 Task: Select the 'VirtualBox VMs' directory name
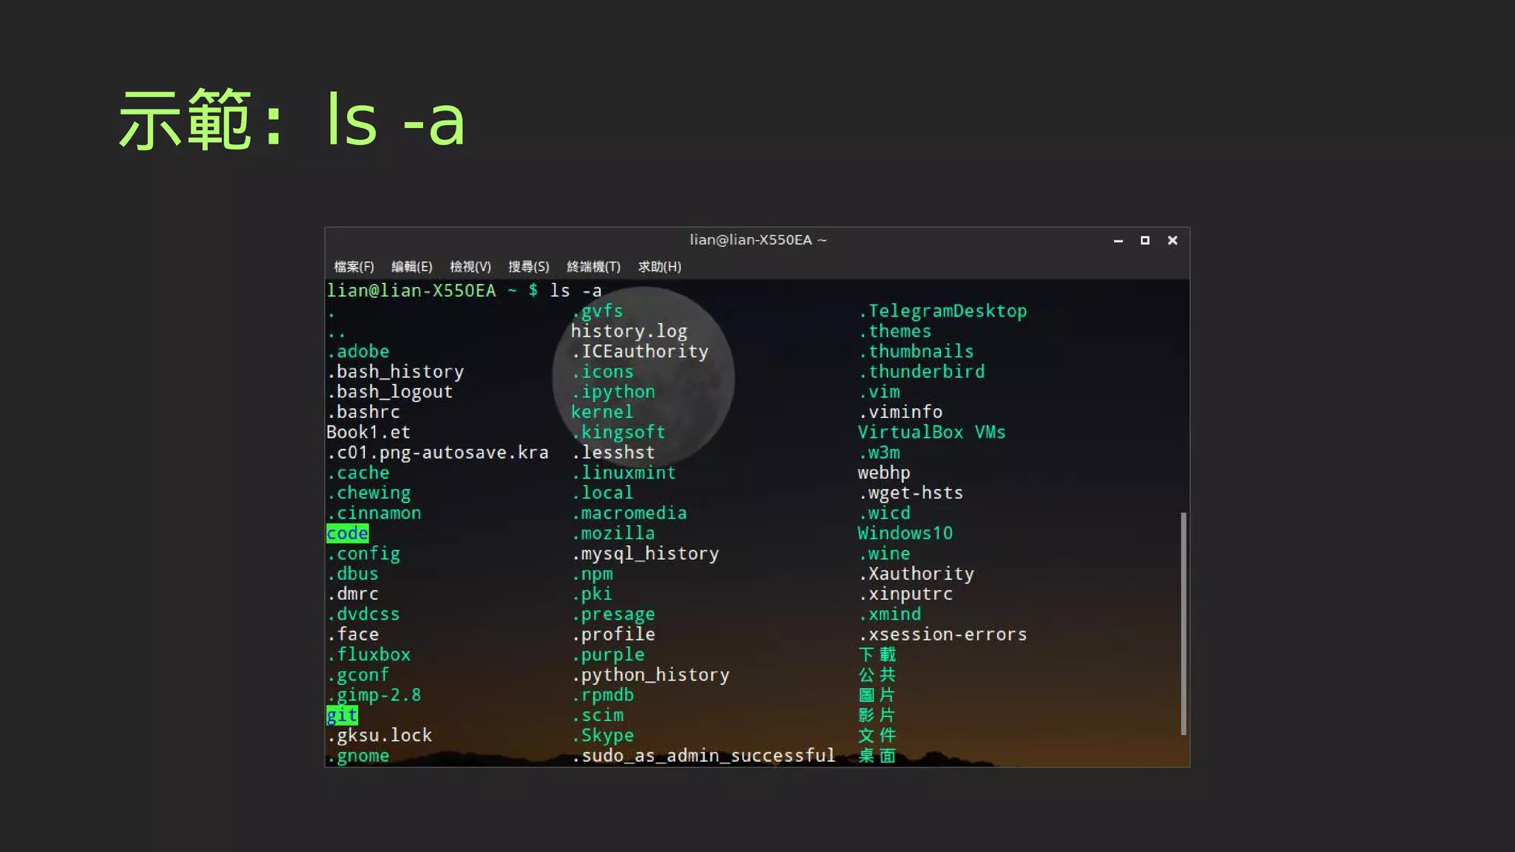tap(931, 432)
